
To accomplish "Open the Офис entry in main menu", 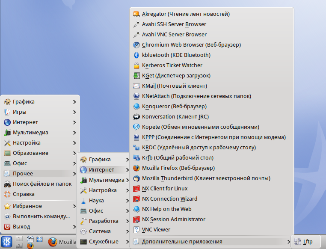I will tap(40, 163).
